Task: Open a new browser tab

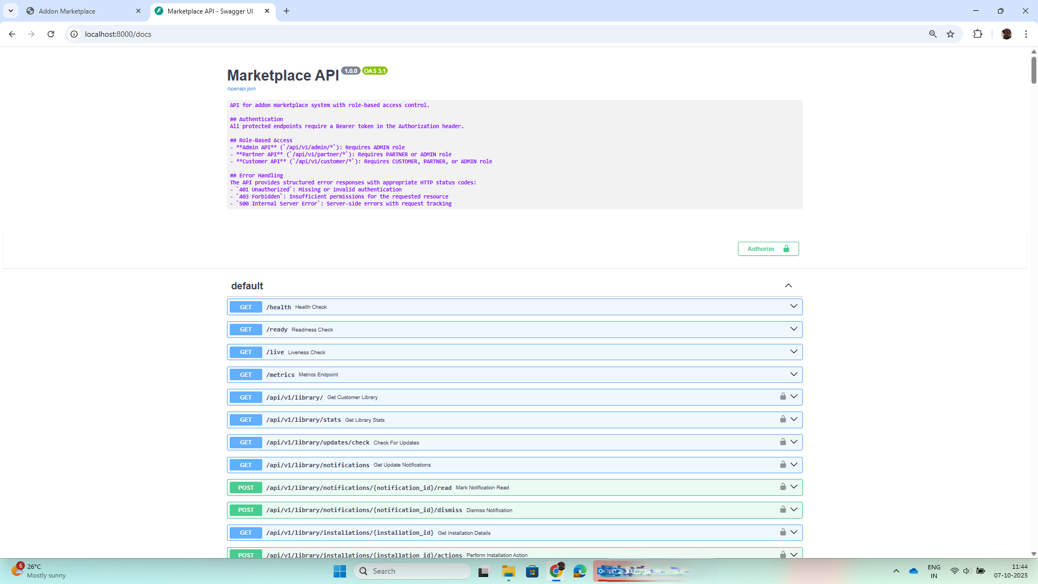Action: click(x=287, y=11)
